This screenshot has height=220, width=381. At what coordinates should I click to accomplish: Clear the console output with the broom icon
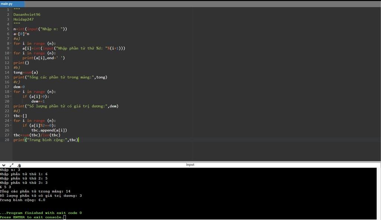coord(19,165)
